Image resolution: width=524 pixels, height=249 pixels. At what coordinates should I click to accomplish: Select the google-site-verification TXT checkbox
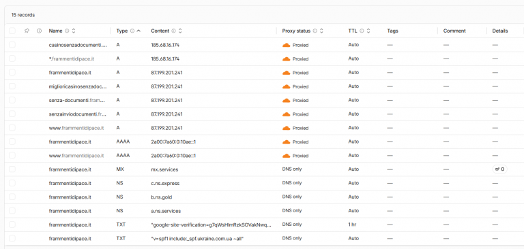click(x=12, y=225)
